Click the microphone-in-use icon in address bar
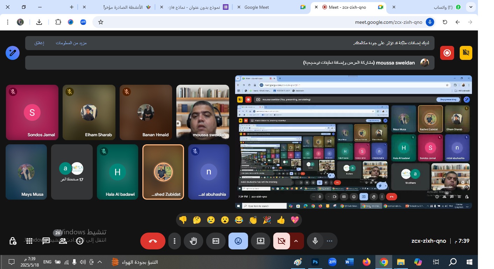This screenshot has width=494, height=269. (430, 22)
